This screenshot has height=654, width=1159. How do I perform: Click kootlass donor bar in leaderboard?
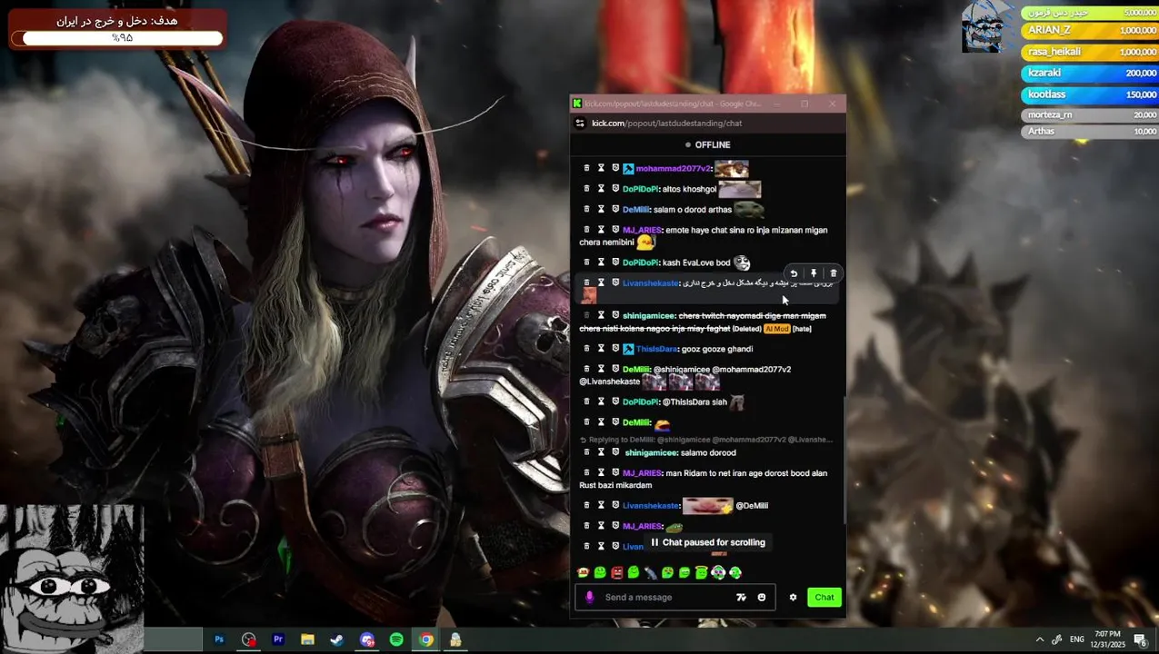pyautogui.click(x=1090, y=94)
